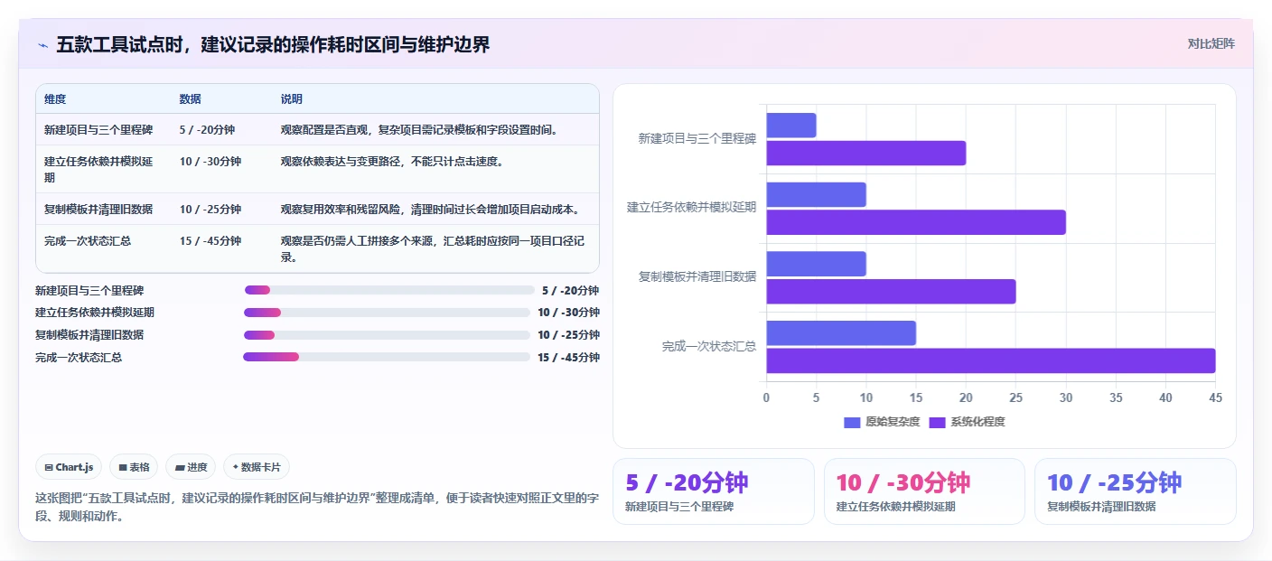Click the progress bar for 新建项目与三个里程碑
This screenshot has width=1272, height=561.
[389, 290]
